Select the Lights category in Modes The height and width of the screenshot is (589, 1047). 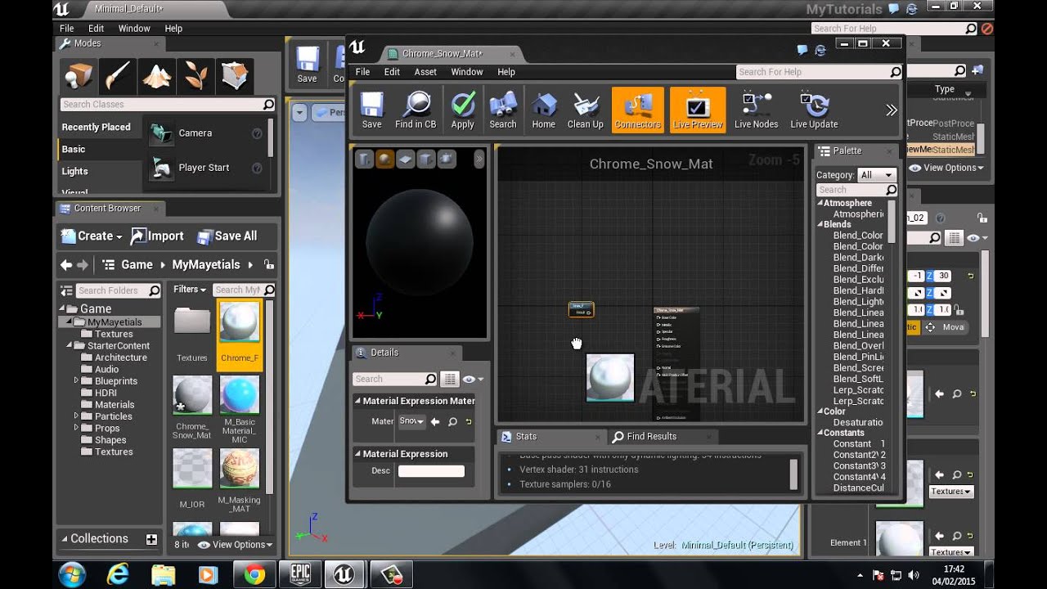pos(74,171)
